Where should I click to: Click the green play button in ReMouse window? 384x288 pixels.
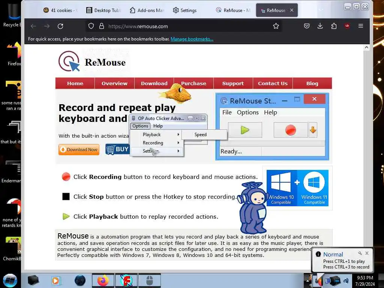pos(245,130)
